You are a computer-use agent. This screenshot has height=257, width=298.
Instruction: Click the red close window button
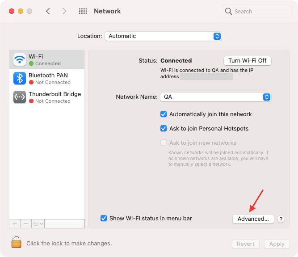(x=12, y=11)
